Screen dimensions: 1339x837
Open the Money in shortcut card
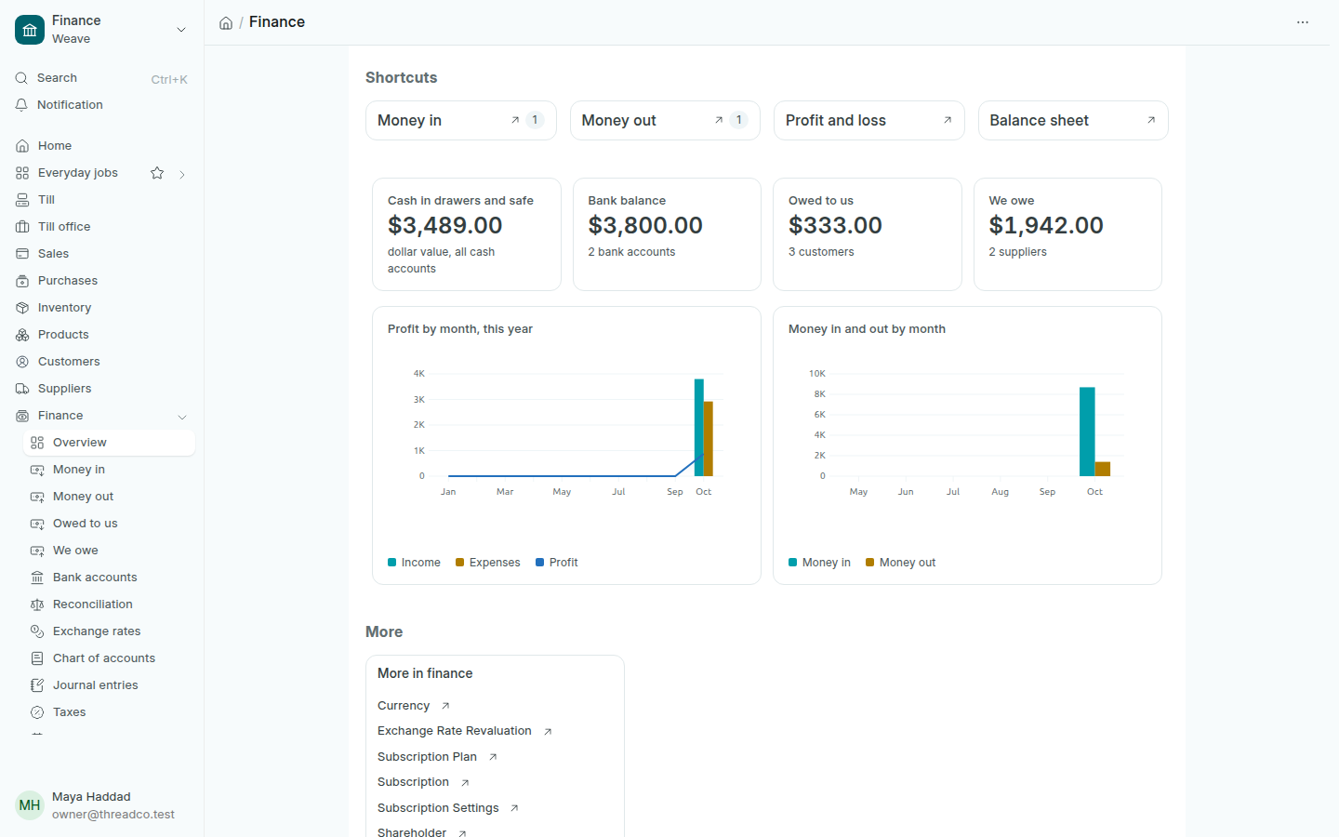(x=461, y=121)
